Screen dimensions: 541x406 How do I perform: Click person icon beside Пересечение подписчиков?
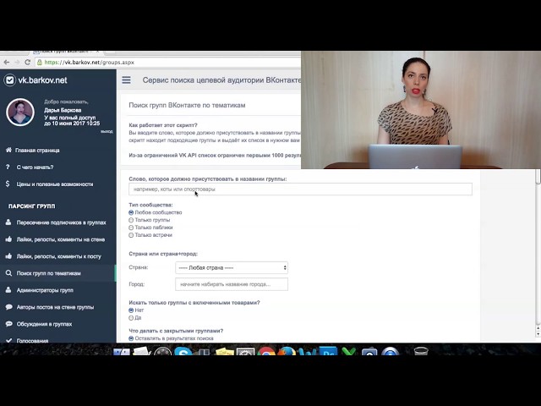[x=8, y=222]
